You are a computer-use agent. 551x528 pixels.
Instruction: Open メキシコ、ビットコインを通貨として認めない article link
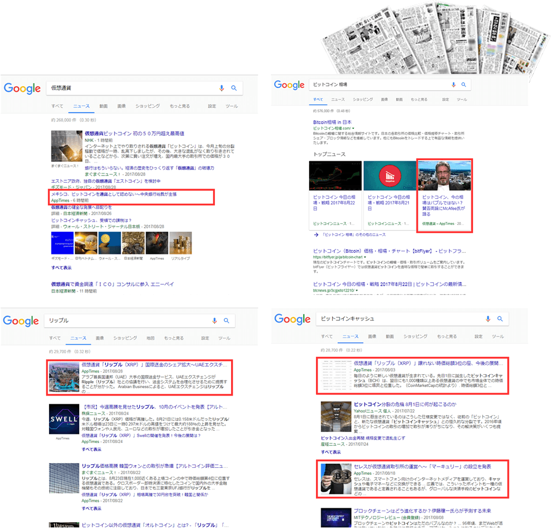114,194
